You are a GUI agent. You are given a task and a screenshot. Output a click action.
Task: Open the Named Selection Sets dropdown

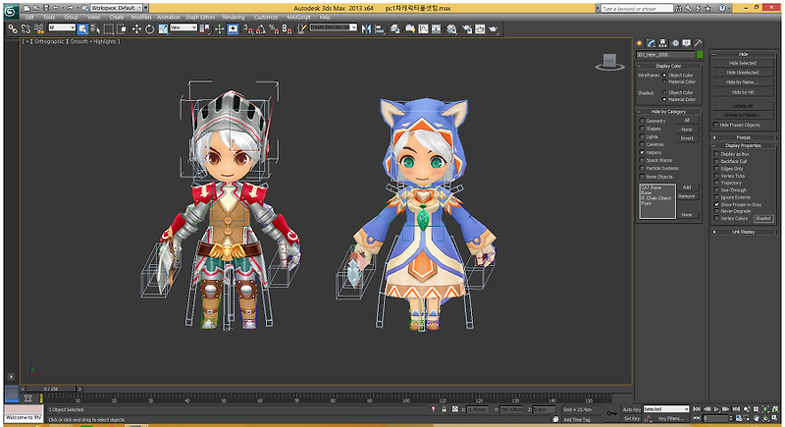(x=333, y=27)
